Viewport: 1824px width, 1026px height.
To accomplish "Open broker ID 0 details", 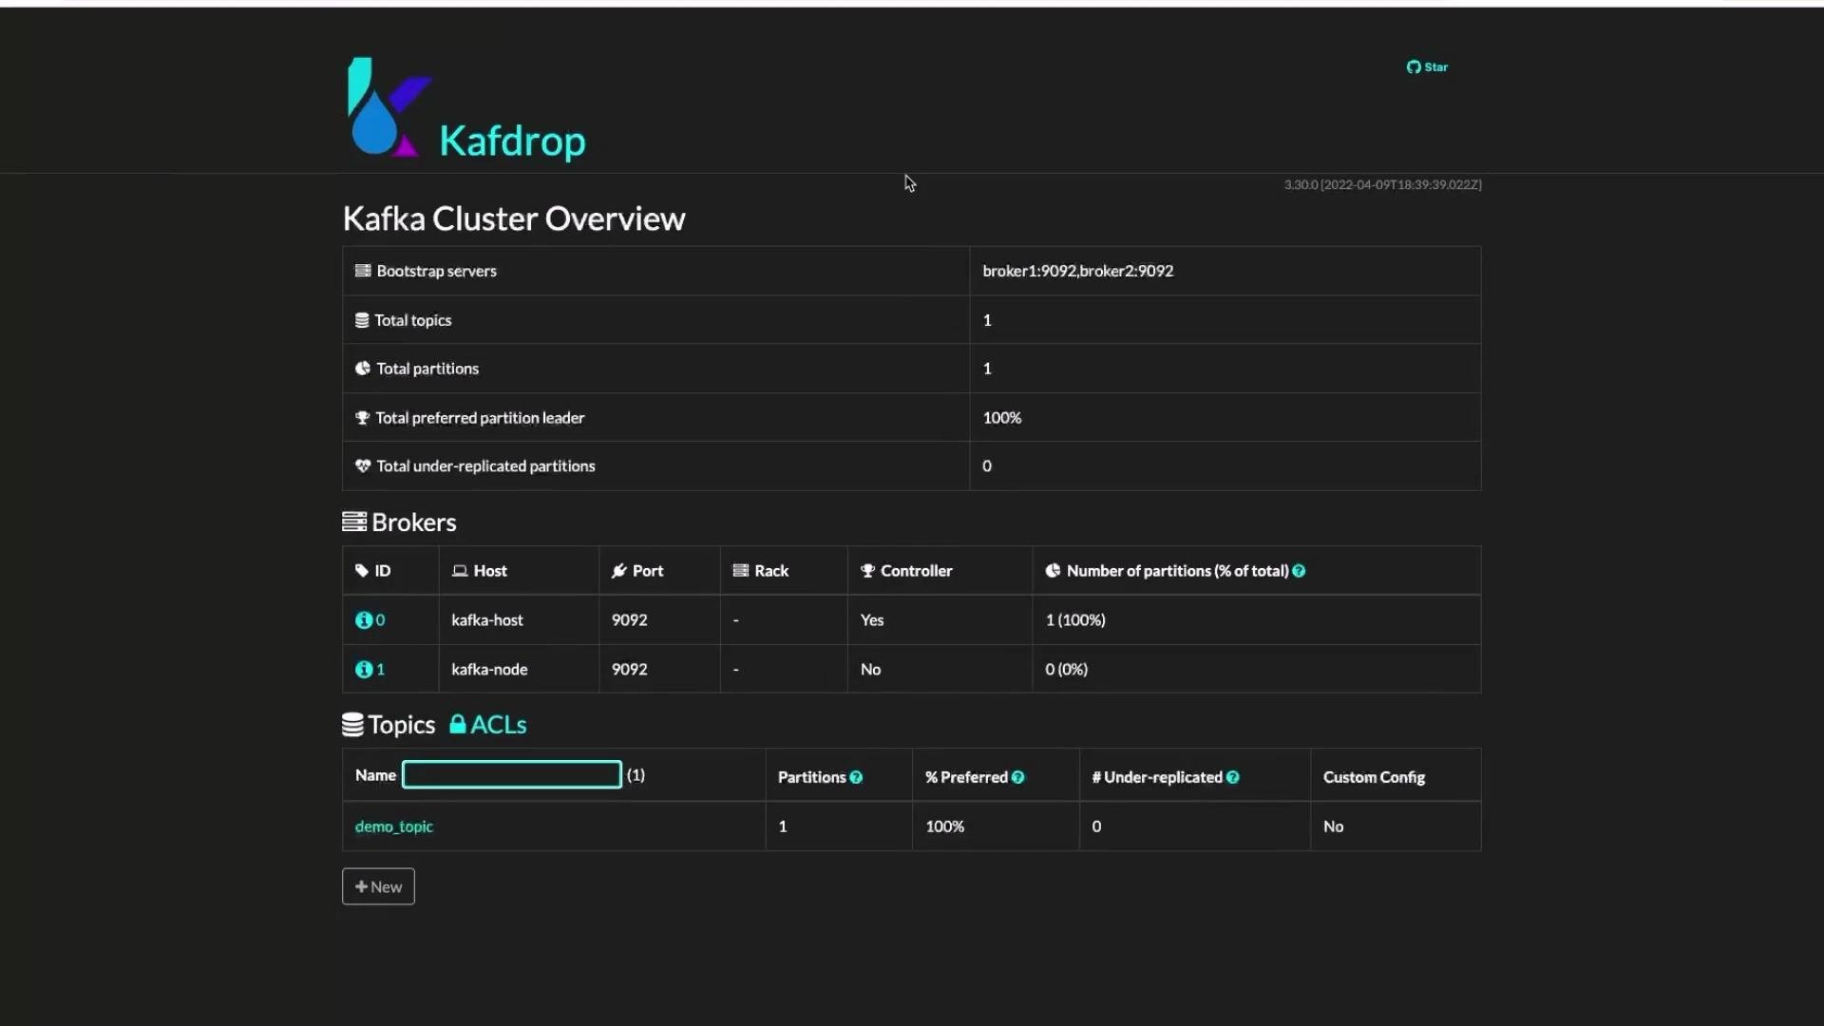I will [380, 620].
